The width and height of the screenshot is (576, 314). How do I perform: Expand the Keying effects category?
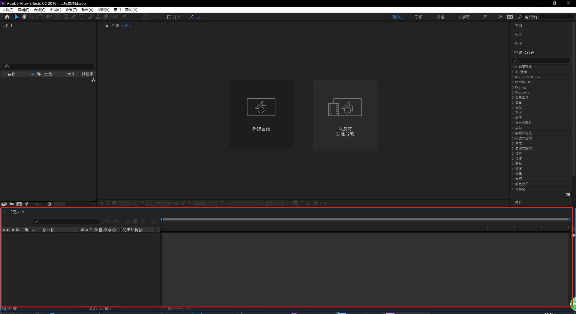coord(513,87)
